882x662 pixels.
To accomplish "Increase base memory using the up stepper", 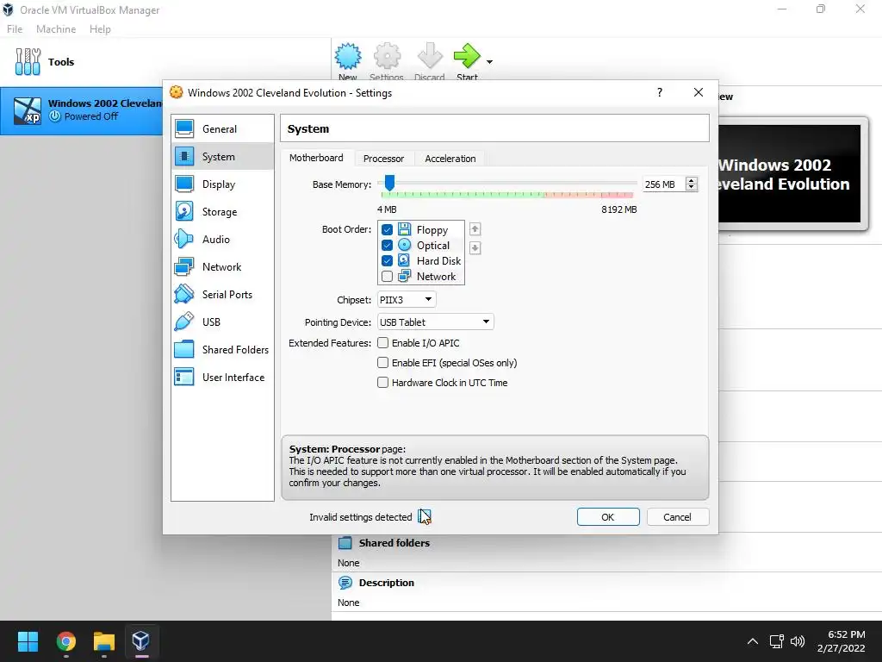I will (x=692, y=181).
